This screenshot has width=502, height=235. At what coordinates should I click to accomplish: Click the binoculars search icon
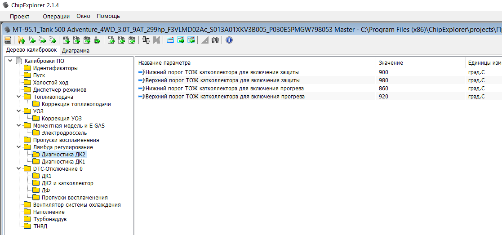click(x=215, y=40)
